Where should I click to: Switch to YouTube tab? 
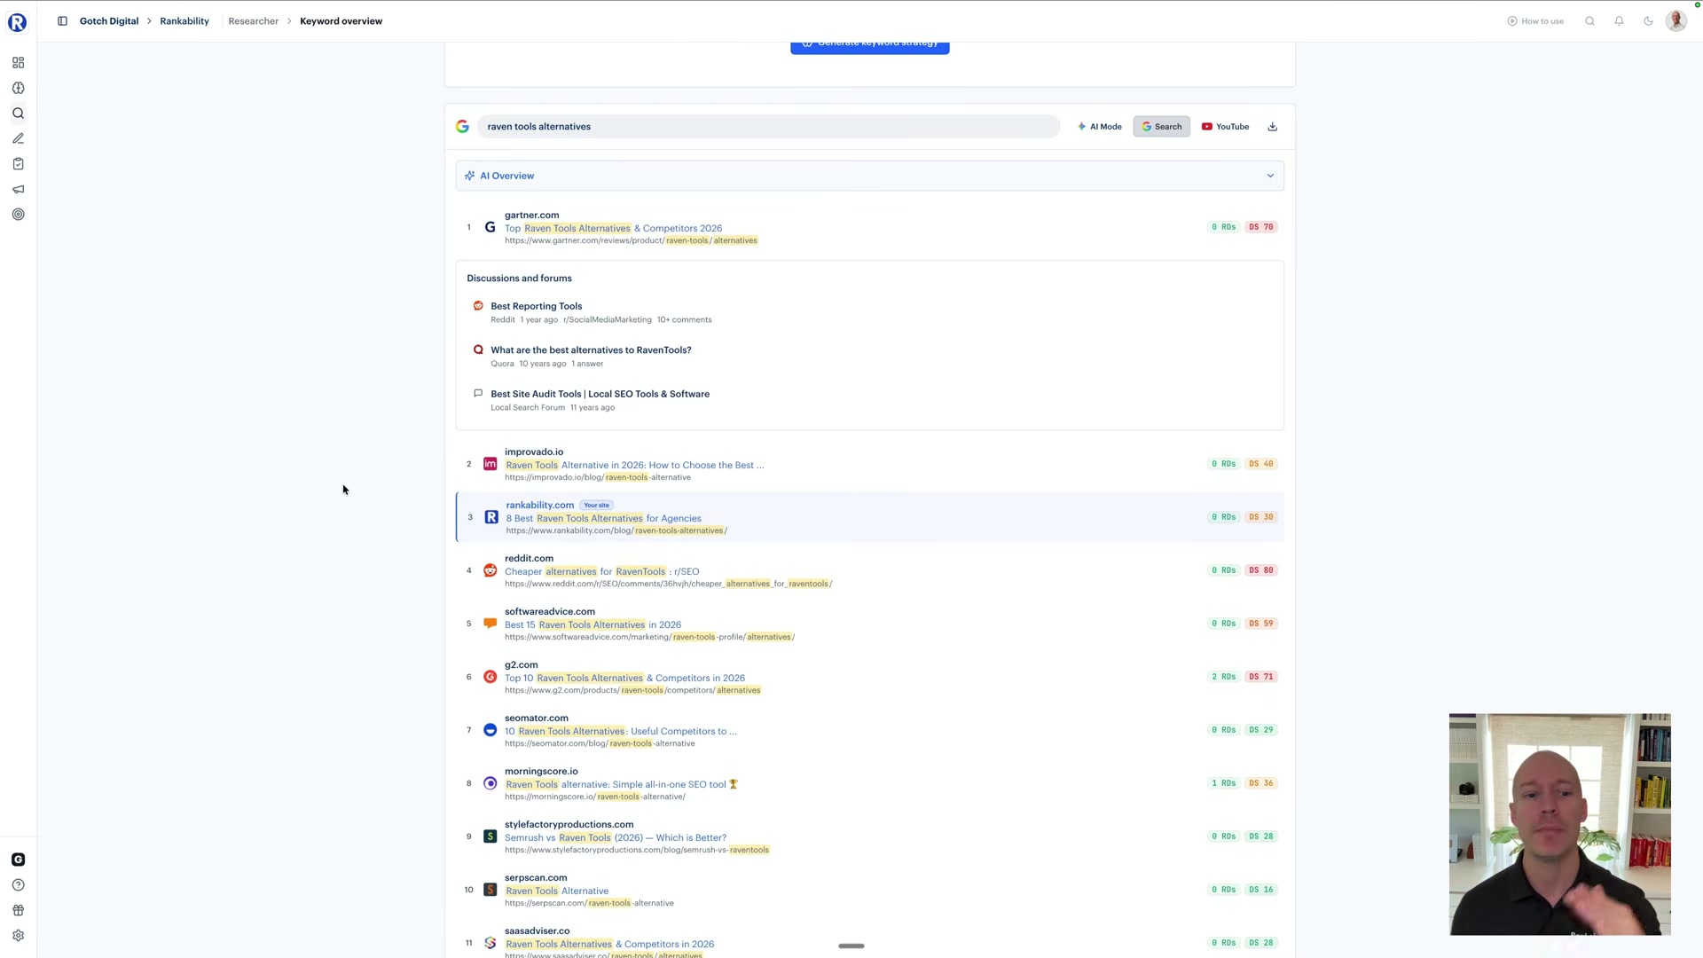1226,127
